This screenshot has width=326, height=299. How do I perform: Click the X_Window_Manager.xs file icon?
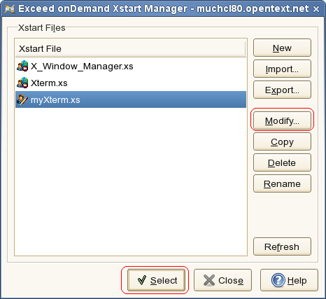point(22,66)
